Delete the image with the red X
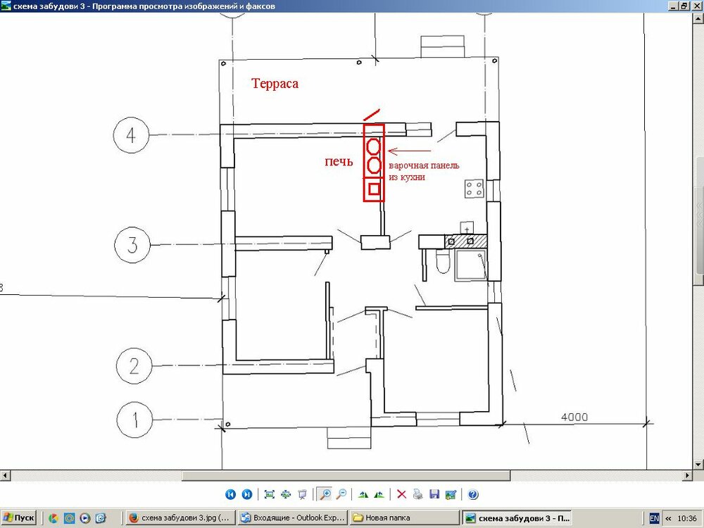This screenshot has height=528, width=704. coord(401,494)
